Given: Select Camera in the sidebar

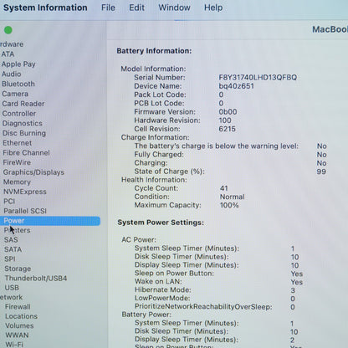Looking at the screenshot, I should pyautogui.click(x=15, y=94).
